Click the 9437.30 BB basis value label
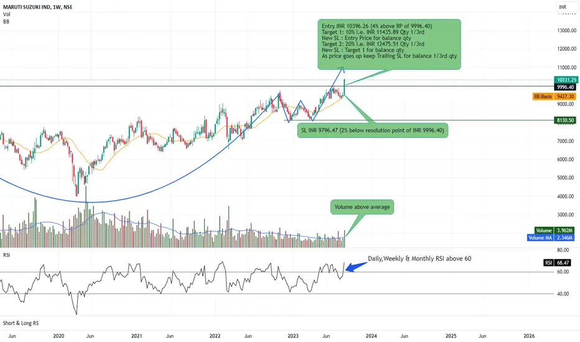 pyautogui.click(x=566, y=96)
